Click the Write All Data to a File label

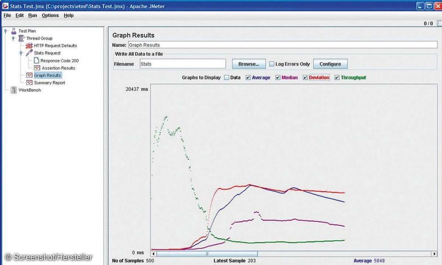click(x=139, y=54)
